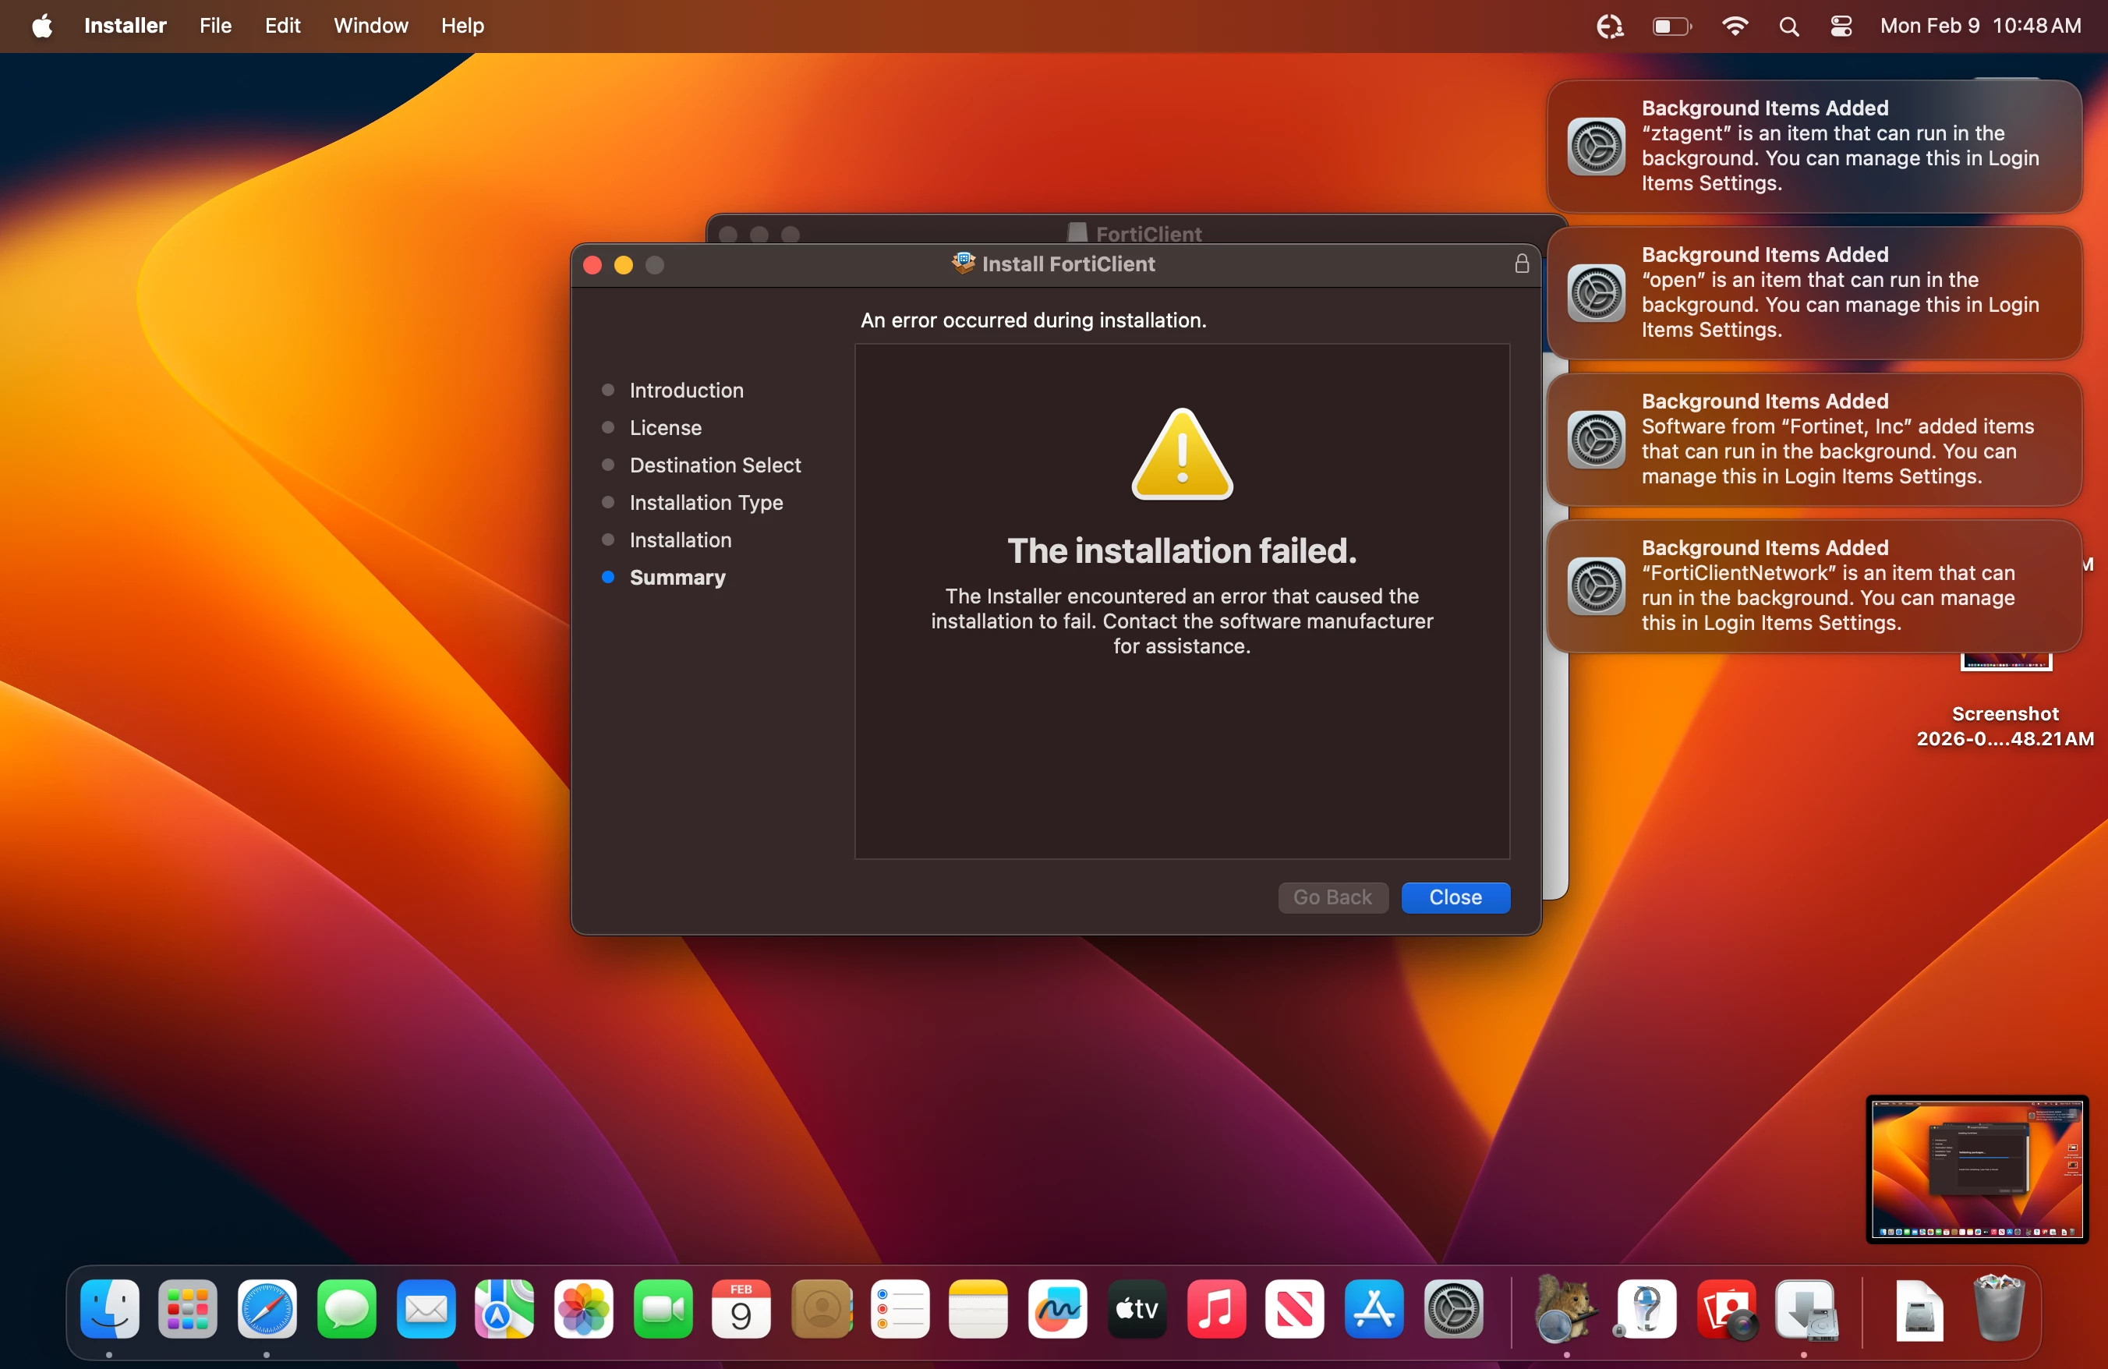Click "An error occurred during installation." text
This screenshot has height=1369, width=2108.
(1034, 320)
